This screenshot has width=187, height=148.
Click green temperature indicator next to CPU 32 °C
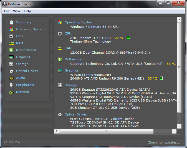pyautogui.click(x=128, y=38)
